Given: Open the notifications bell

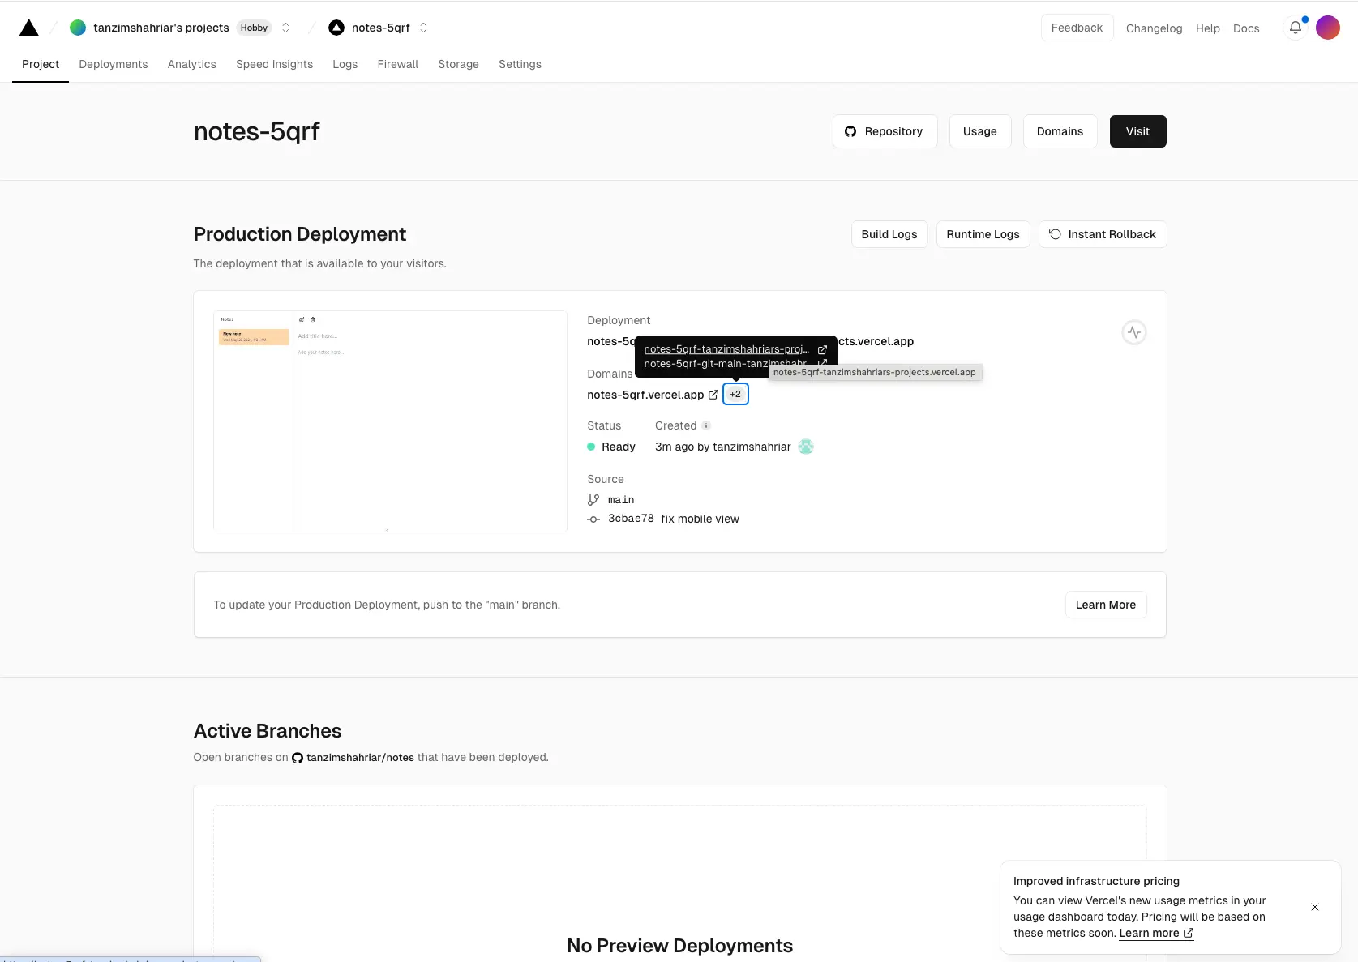Looking at the screenshot, I should point(1296,28).
